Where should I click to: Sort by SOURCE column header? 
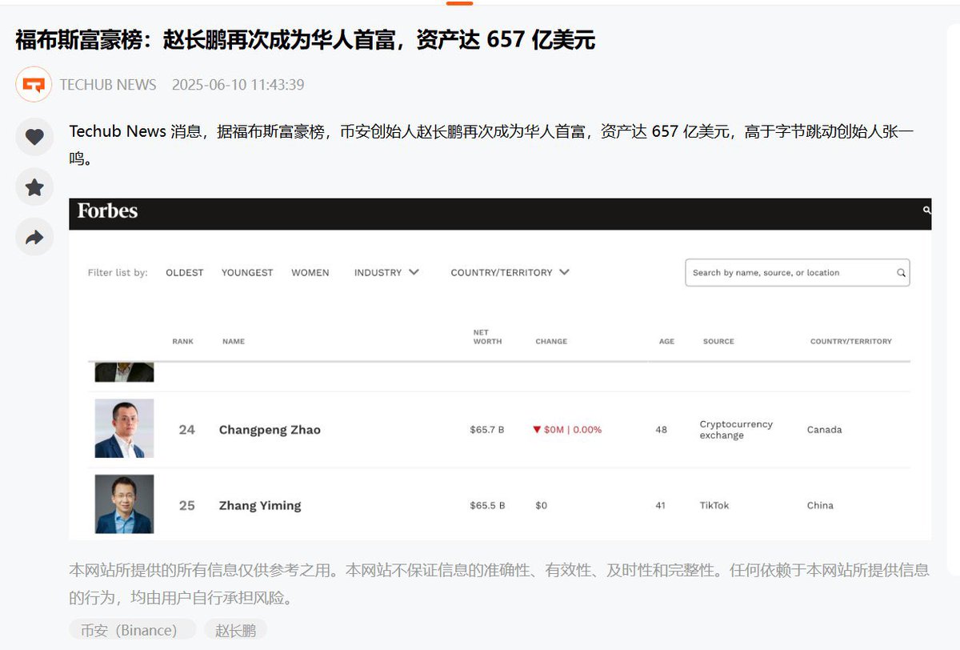pos(718,341)
